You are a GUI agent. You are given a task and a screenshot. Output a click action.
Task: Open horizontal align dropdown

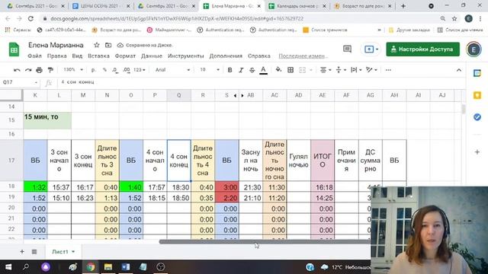(326, 70)
